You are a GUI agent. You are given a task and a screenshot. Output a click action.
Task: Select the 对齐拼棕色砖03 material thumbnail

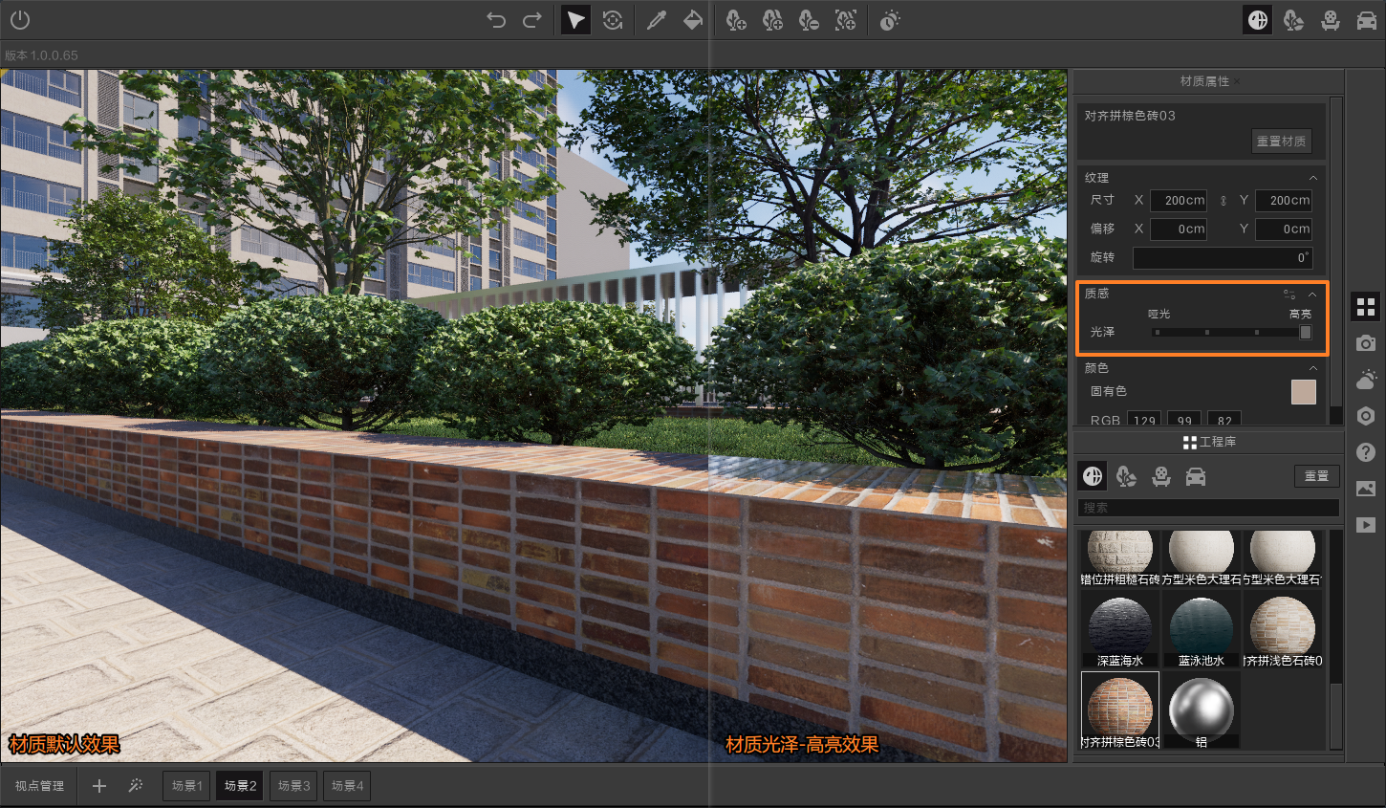pyautogui.click(x=1120, y=710)
